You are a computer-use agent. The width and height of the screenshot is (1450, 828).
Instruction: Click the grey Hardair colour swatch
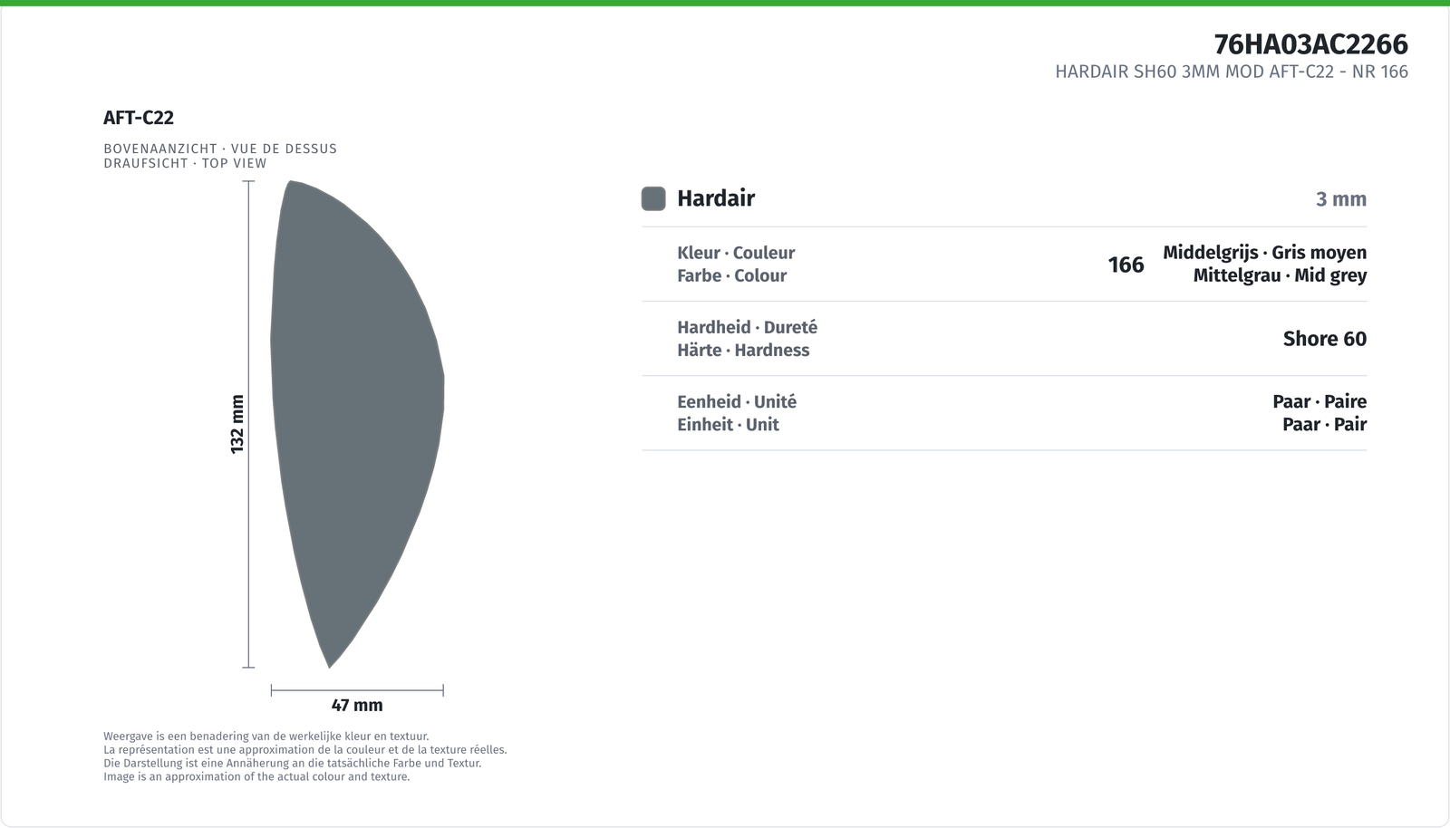(x=653, y=198)
